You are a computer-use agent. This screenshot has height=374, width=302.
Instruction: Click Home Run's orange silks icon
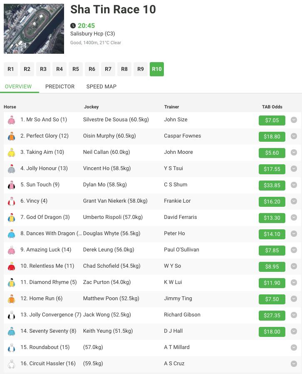click(11, 299)
